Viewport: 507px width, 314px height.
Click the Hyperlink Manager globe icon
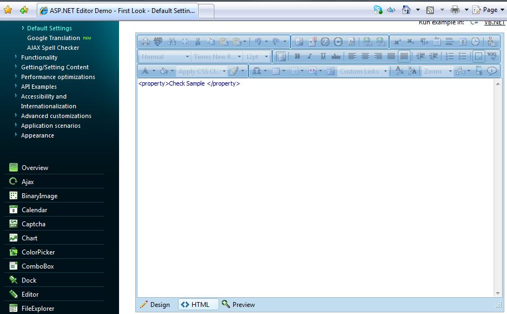[367, 42]
